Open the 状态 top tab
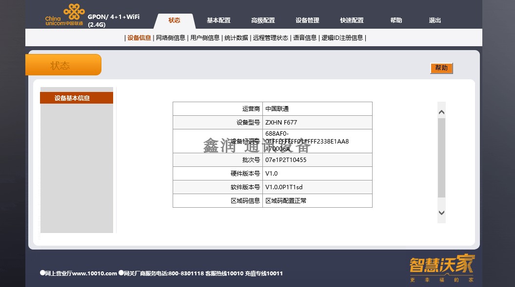This screenshot has width=515, height=287. pyautogui.click(x=175, y=20)
